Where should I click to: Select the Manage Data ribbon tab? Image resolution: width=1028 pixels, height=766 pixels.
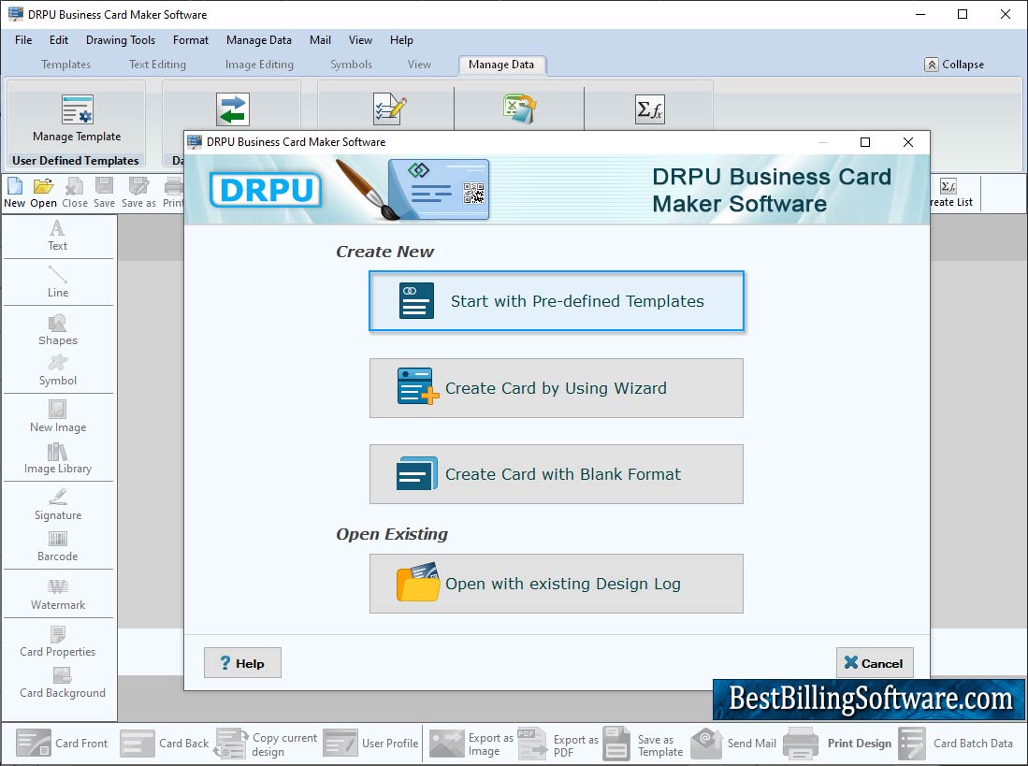[501, 65]
